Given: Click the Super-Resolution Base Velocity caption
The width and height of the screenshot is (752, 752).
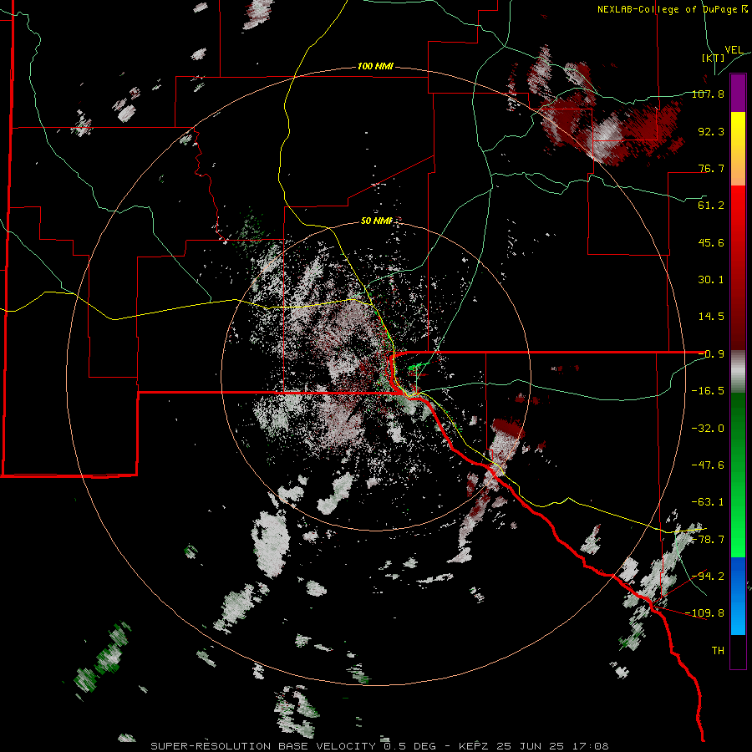Looking at the screenshot, I should click(263, 746).
